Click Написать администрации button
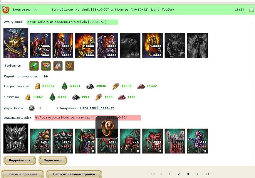 [x=74, y=174]
